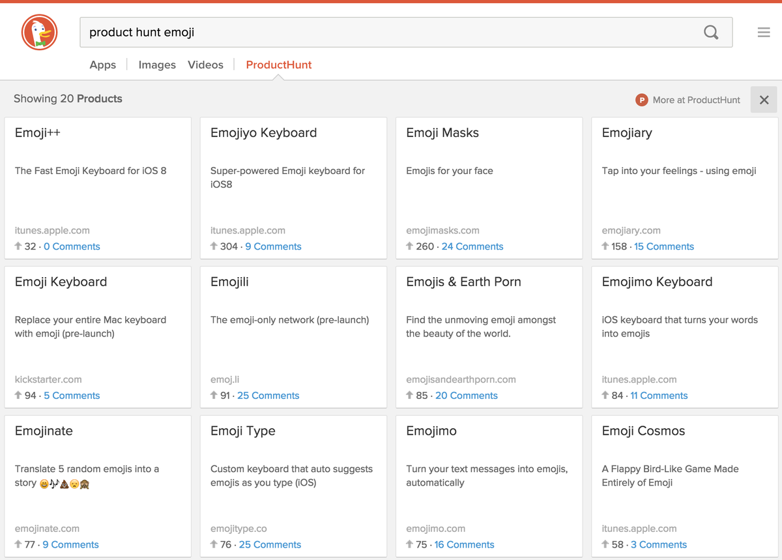
Task: Click upvote arrow on Emojis & Earth Porn card
Action: point(409,396)
